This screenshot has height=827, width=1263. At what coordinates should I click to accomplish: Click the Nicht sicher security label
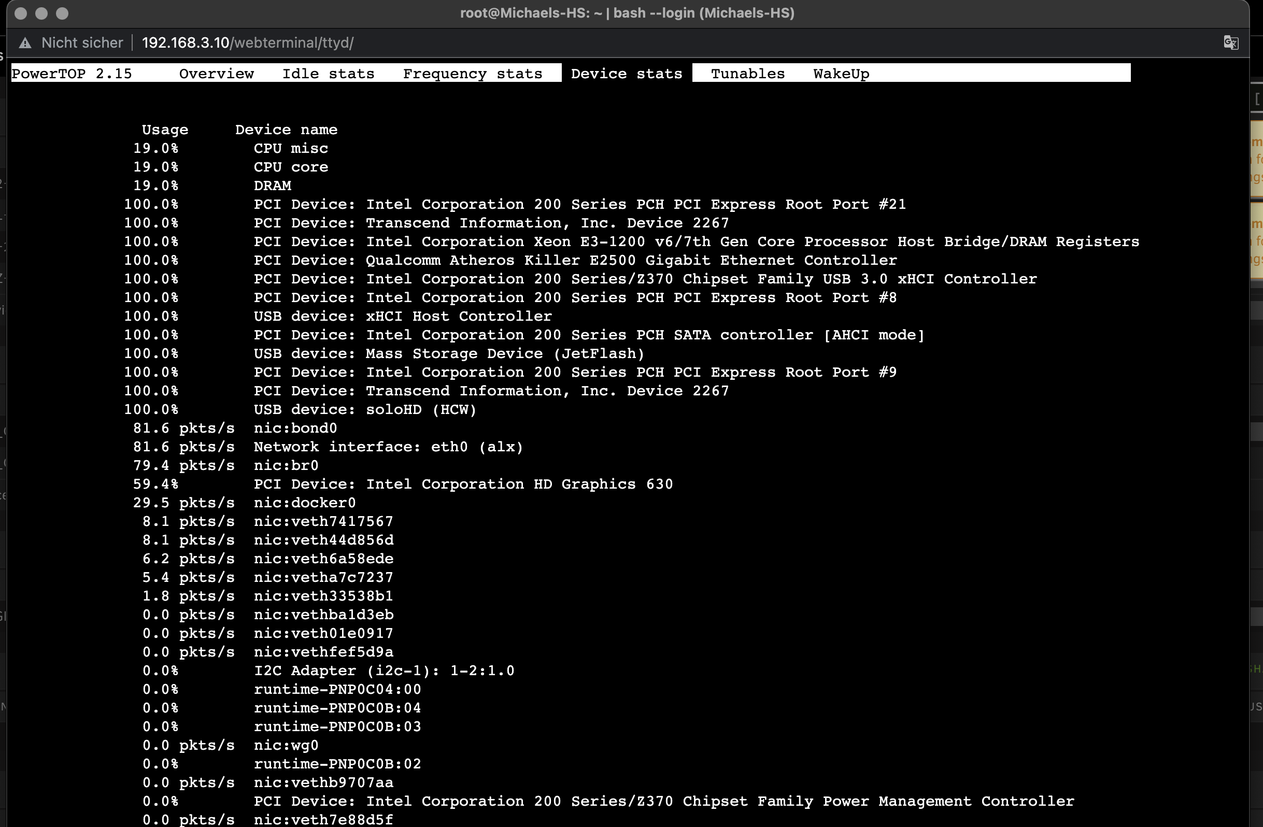coord(82,43)
